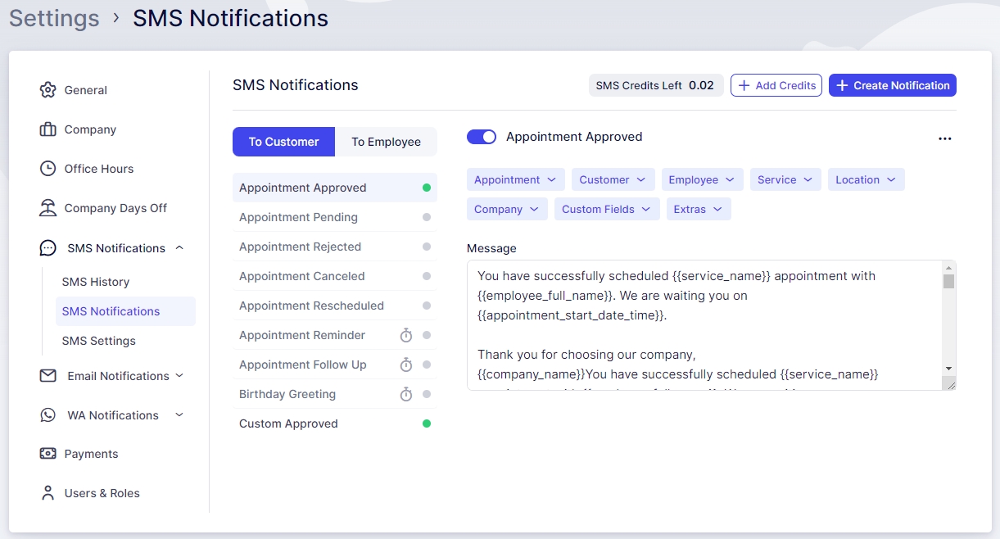
Task: Click the Users & Roles person icon
Action: coord(48,493)
